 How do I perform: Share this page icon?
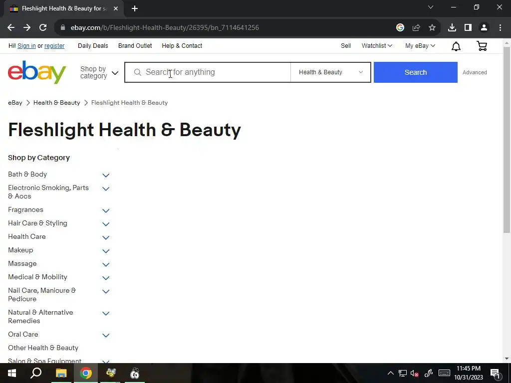pos(416,28)
